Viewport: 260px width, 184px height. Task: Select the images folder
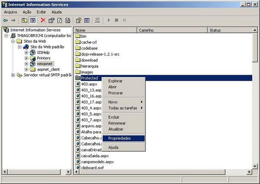pyautogui.click(x=87, y=72)
